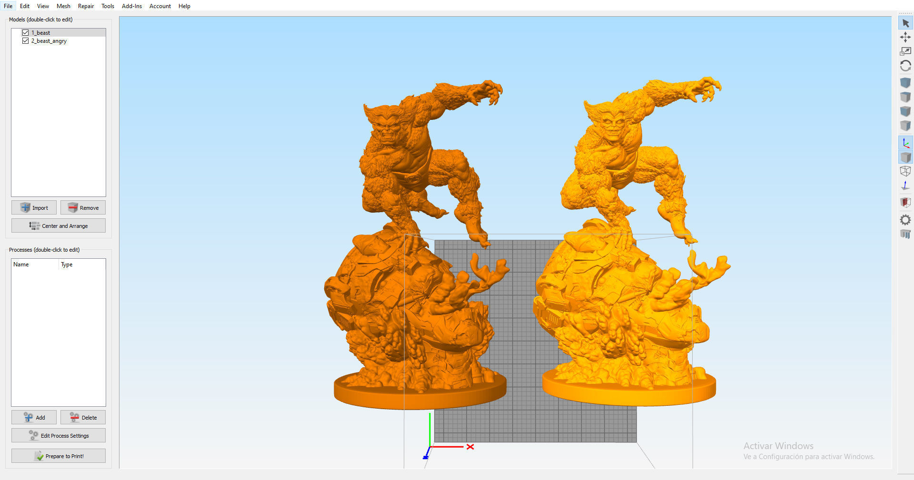Toggle wireframe cube rendering icon

(905, 171)
